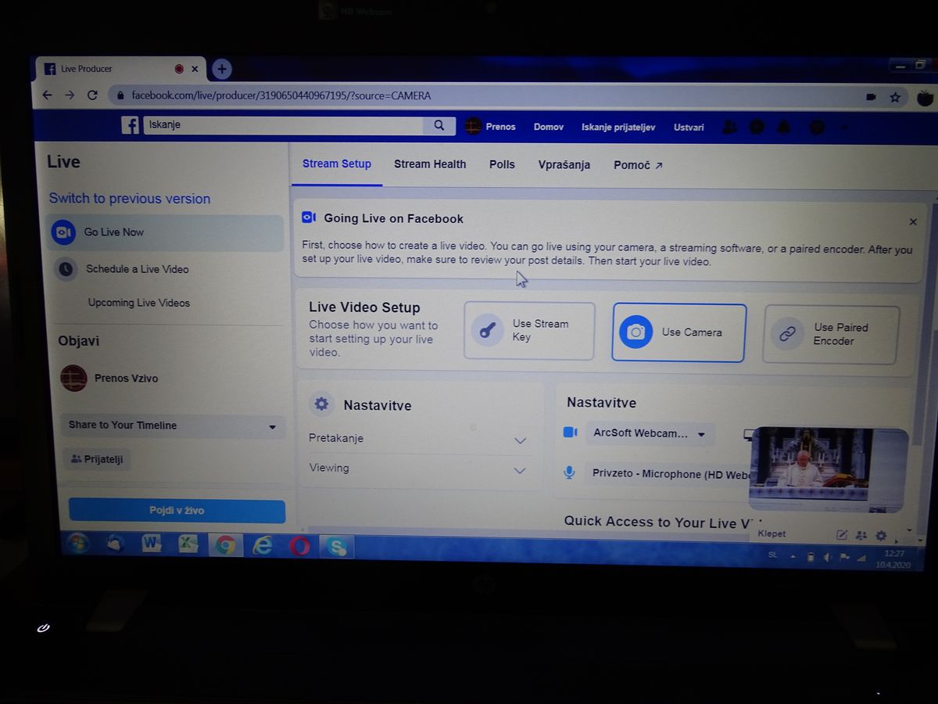Click the Switch to previous version link

[x=130, y=199]
